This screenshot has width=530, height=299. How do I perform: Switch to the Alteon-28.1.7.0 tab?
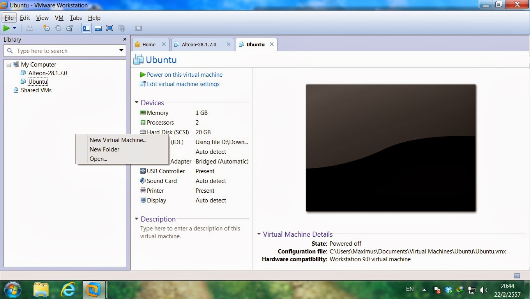pyautogui.click(x=199, y=44)
